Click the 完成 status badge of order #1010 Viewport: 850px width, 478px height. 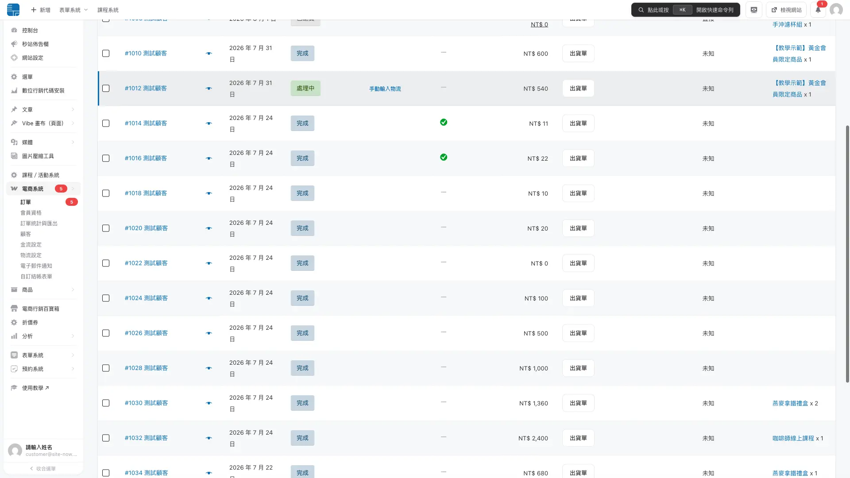(x=302, y=53)
